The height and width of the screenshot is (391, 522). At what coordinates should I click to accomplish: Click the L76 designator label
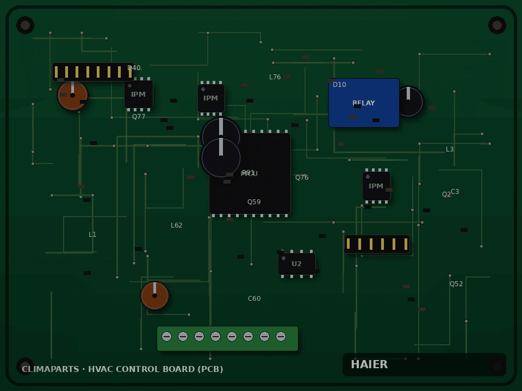(x=275, y=77)
